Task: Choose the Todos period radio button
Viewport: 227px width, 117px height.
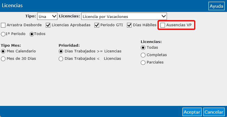Action: coord(32,34)
